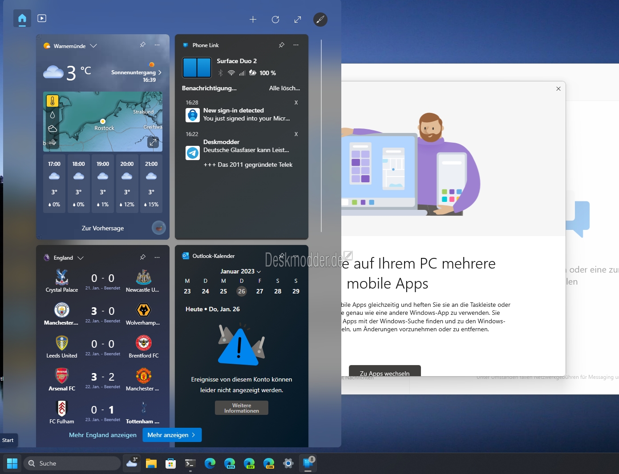Open Edge Dev from taskbar

(x=249, y=463)
